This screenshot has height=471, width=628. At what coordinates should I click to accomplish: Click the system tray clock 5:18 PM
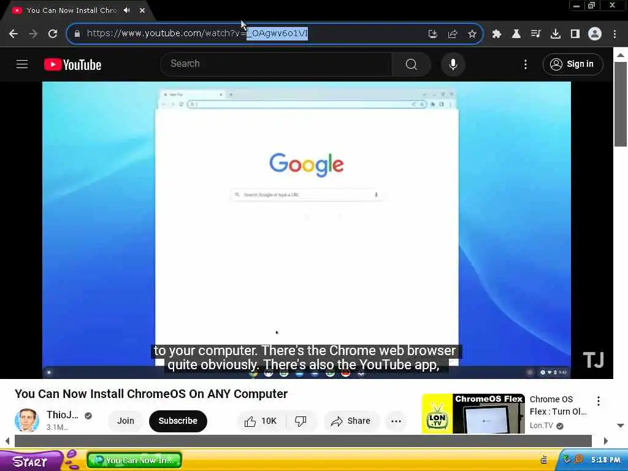605,460
